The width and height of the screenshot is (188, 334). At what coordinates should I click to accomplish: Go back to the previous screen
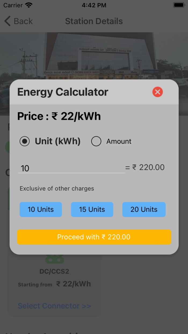coord(18,21)
